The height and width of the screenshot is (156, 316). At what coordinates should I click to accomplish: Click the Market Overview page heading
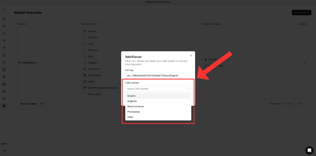(x=28, y=13)
